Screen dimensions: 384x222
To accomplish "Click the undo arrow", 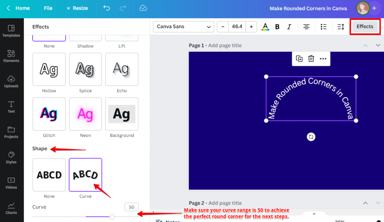I will click(x=106, y=8).
